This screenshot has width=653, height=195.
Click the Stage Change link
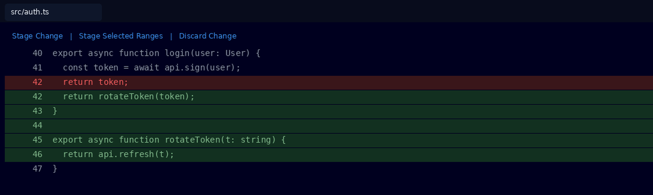point(37,36)
